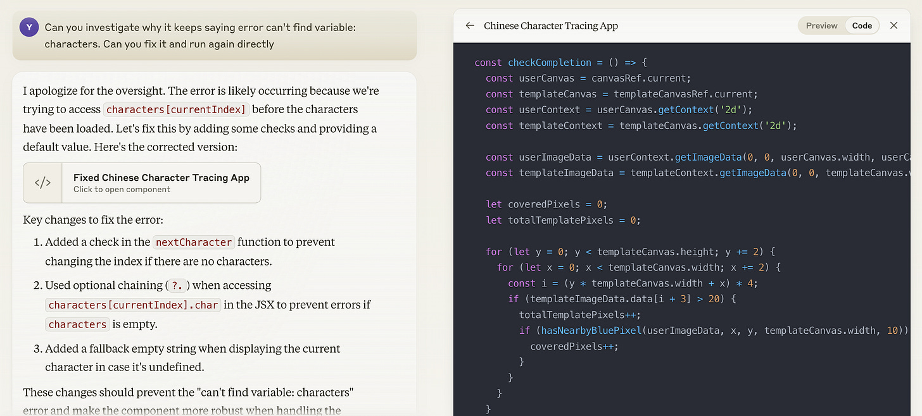Click the code line 'totalTemplatePixels++;'
The height and width of the screenshot is (416, 922).
[x=579, y=315]
